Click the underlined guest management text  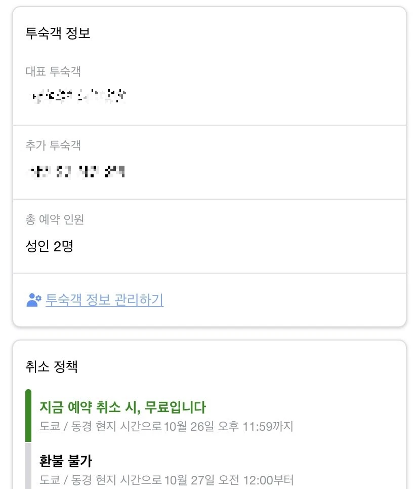(103, 300)
